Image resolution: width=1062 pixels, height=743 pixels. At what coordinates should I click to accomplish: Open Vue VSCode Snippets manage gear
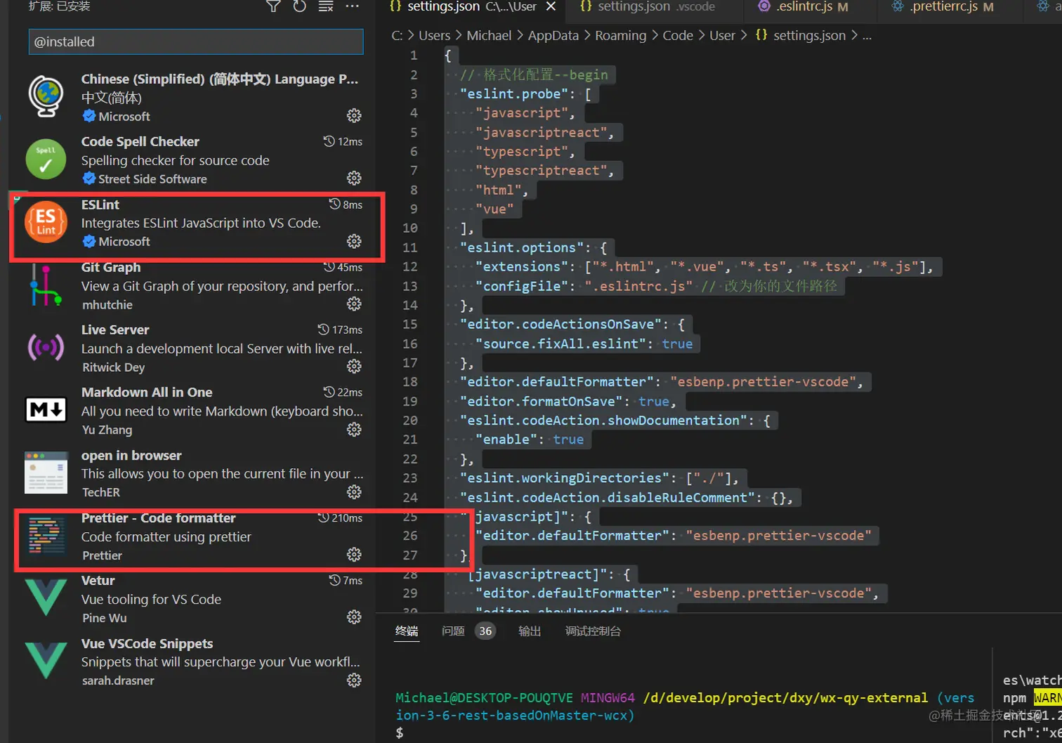(x=354, y=680)
